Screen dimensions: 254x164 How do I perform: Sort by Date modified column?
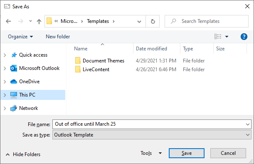pos(151,49)
